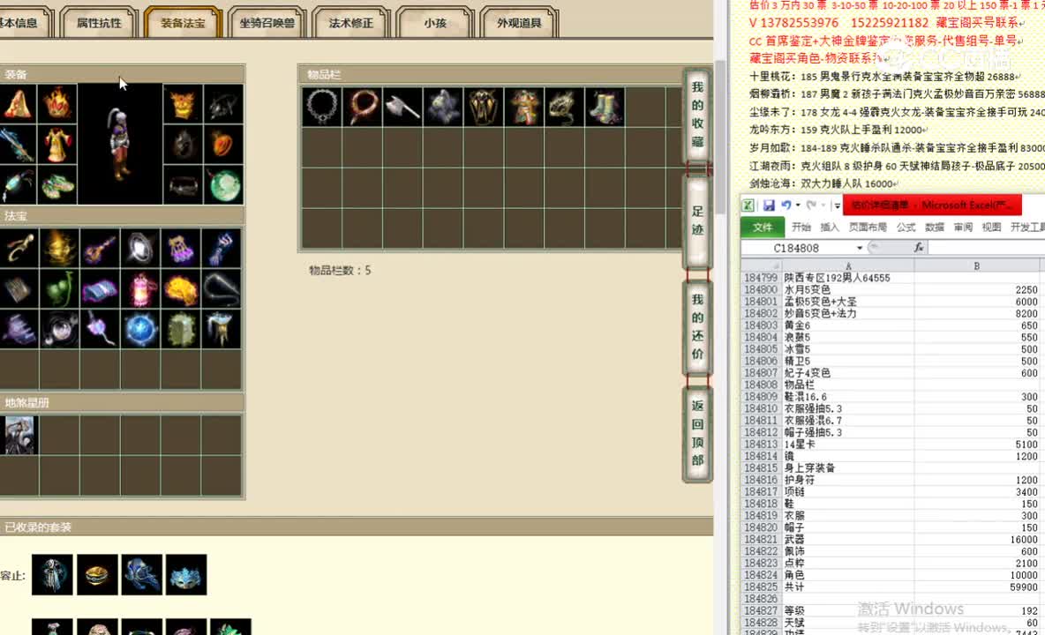Screen dimensions: 1045x635
Task: Select the golden hook treasure icon
Action: pos(18,248)
